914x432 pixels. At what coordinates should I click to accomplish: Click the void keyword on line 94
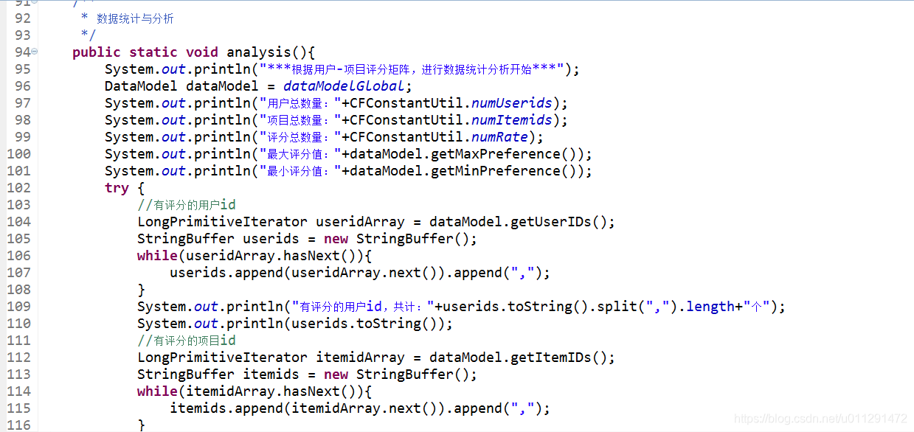(202, 52)
